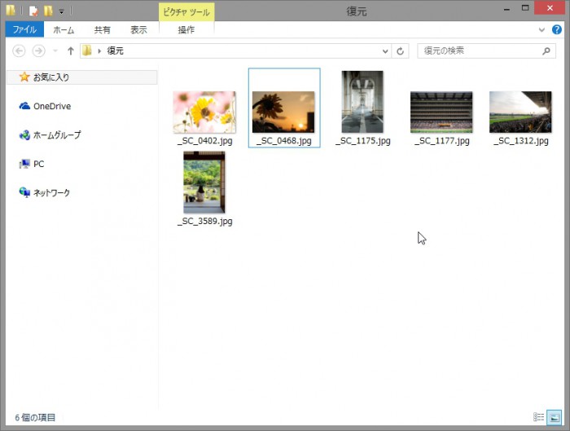Click 復元 in the address bar path
Viewport: 570px width, 431px height.
116,51
